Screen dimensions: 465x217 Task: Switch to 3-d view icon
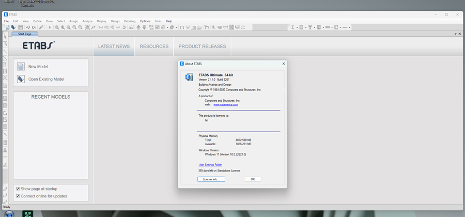coord(101,27)
